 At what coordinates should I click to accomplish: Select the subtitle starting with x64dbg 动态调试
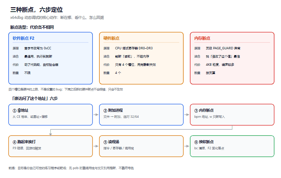coord(57,17)
